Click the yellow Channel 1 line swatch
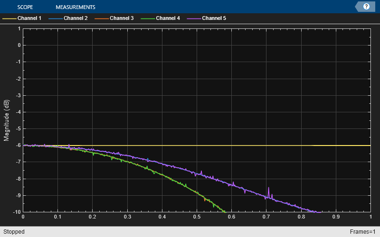Viewport: 380px width, 237px height. (x=9, y=18)
